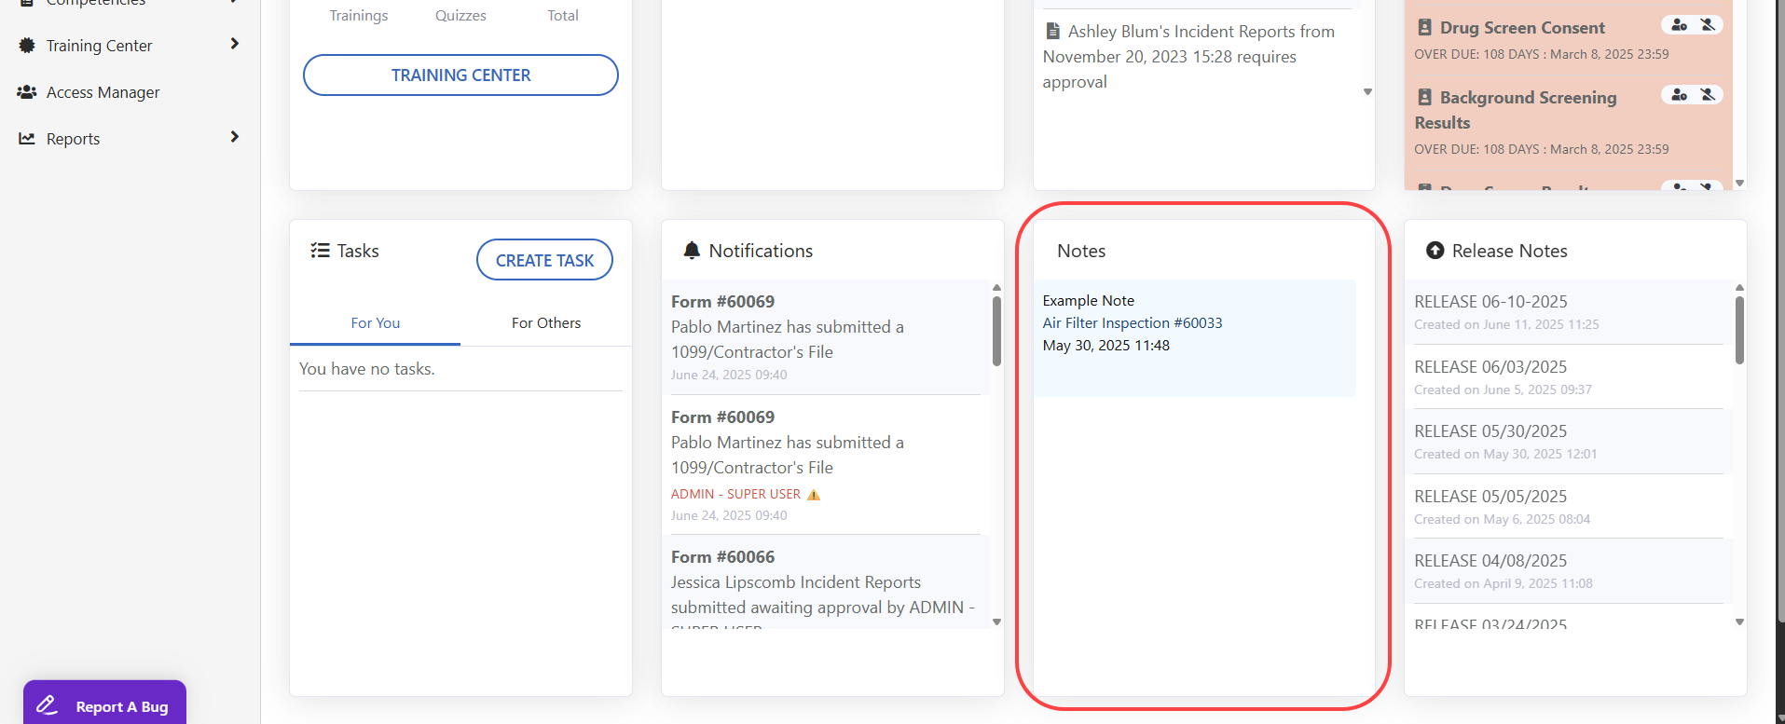Click the user-slash icon on Drug Screen Consent
Viewport: 1785px width, 724px height.
coord(1708,25)
